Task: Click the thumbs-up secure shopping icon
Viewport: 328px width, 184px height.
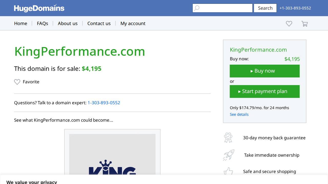Action: 228,171
